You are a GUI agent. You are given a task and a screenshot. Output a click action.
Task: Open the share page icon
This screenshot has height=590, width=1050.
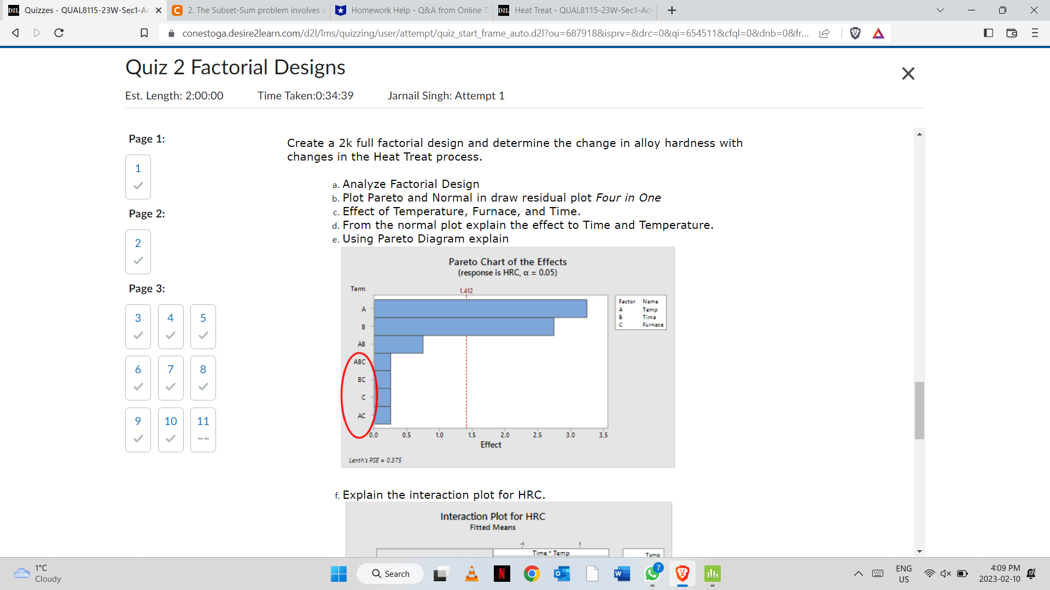[825, 33]
